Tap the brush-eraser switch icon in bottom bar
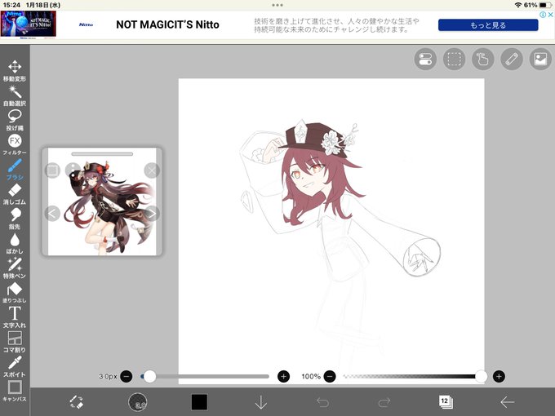555x416 pixels. pyautogui.click(x=76, y=402)
